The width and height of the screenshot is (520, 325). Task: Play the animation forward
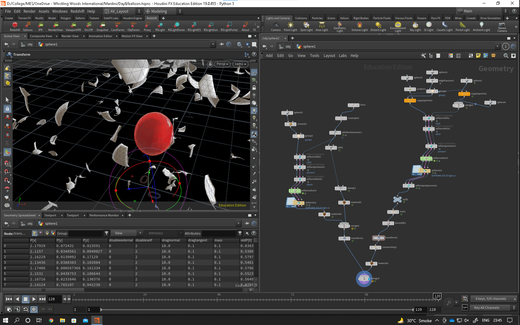tap(34, 299)
